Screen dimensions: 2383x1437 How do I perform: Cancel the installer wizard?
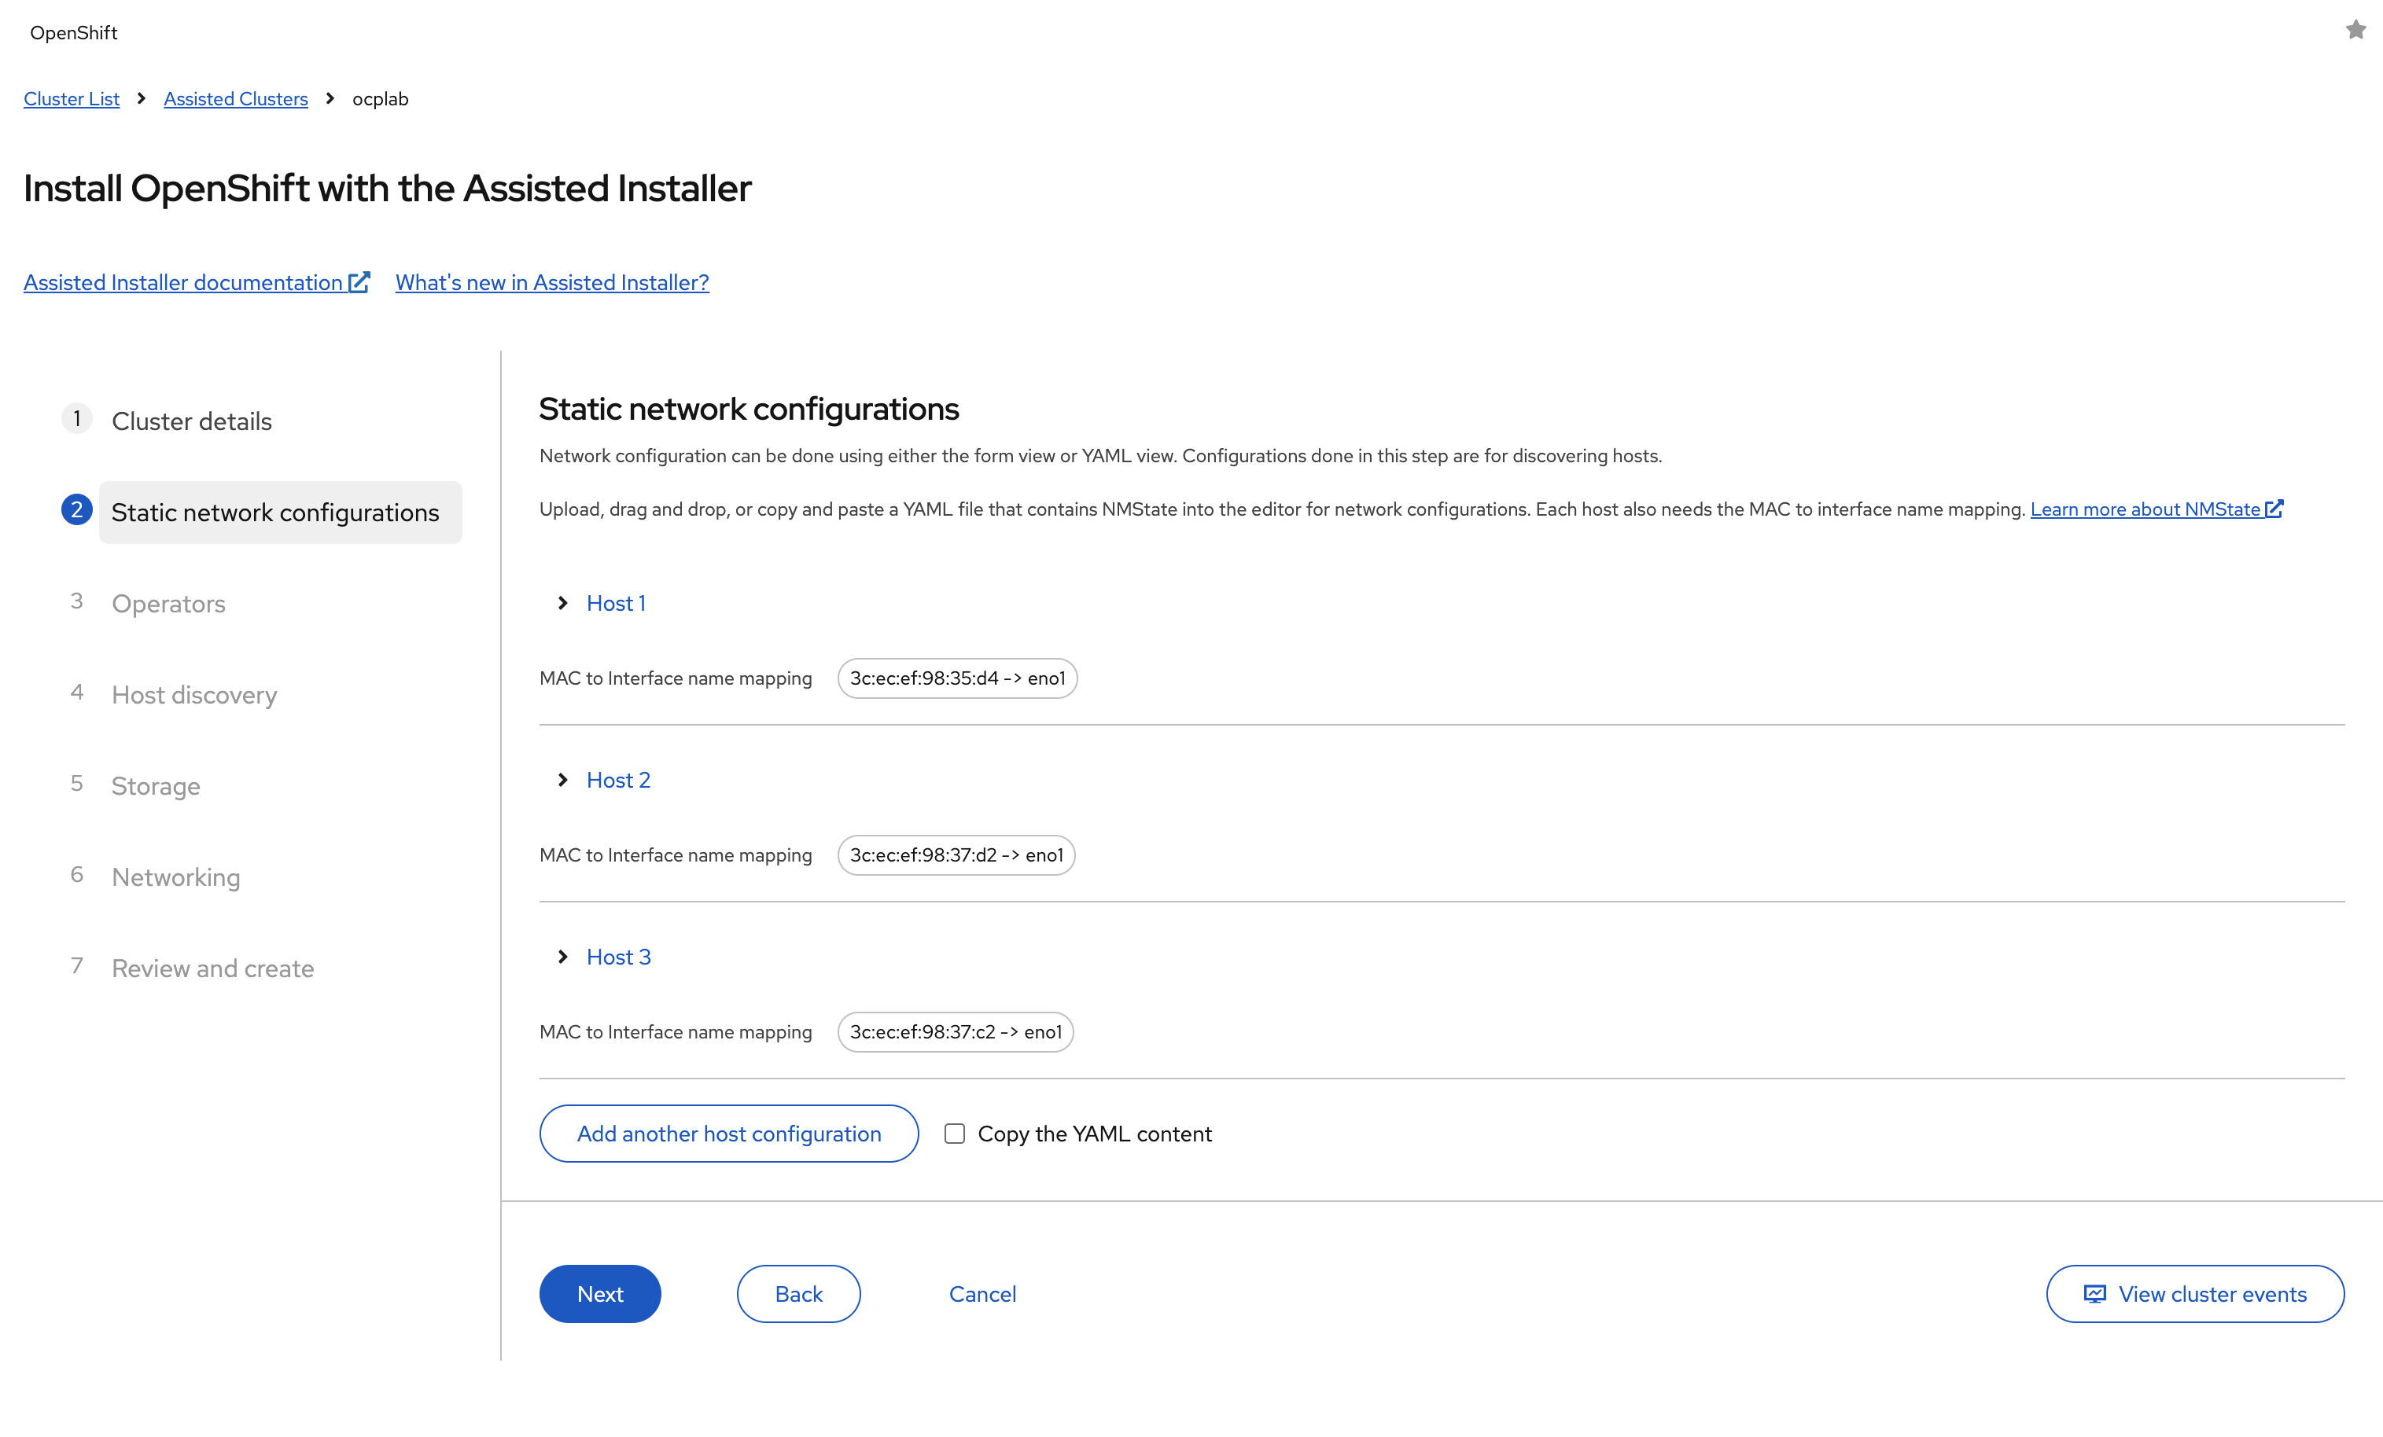(982, 1294)
